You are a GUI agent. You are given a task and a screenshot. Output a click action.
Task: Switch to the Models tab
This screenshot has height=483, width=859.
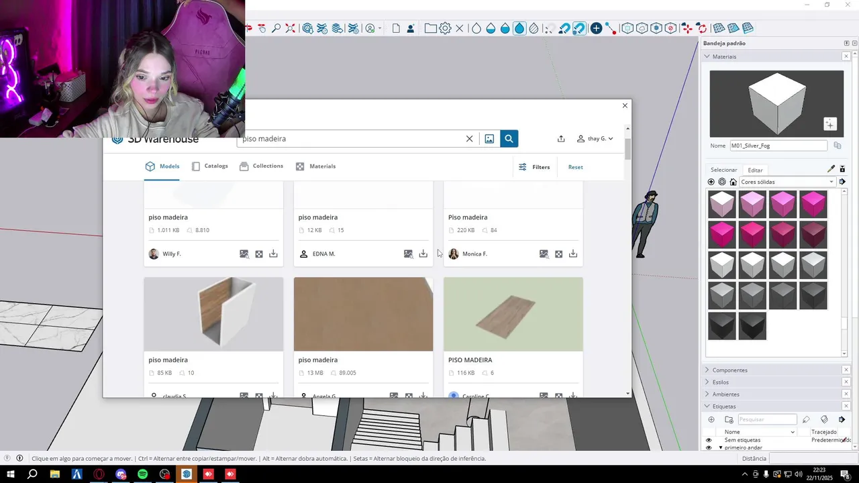(162, 166)
